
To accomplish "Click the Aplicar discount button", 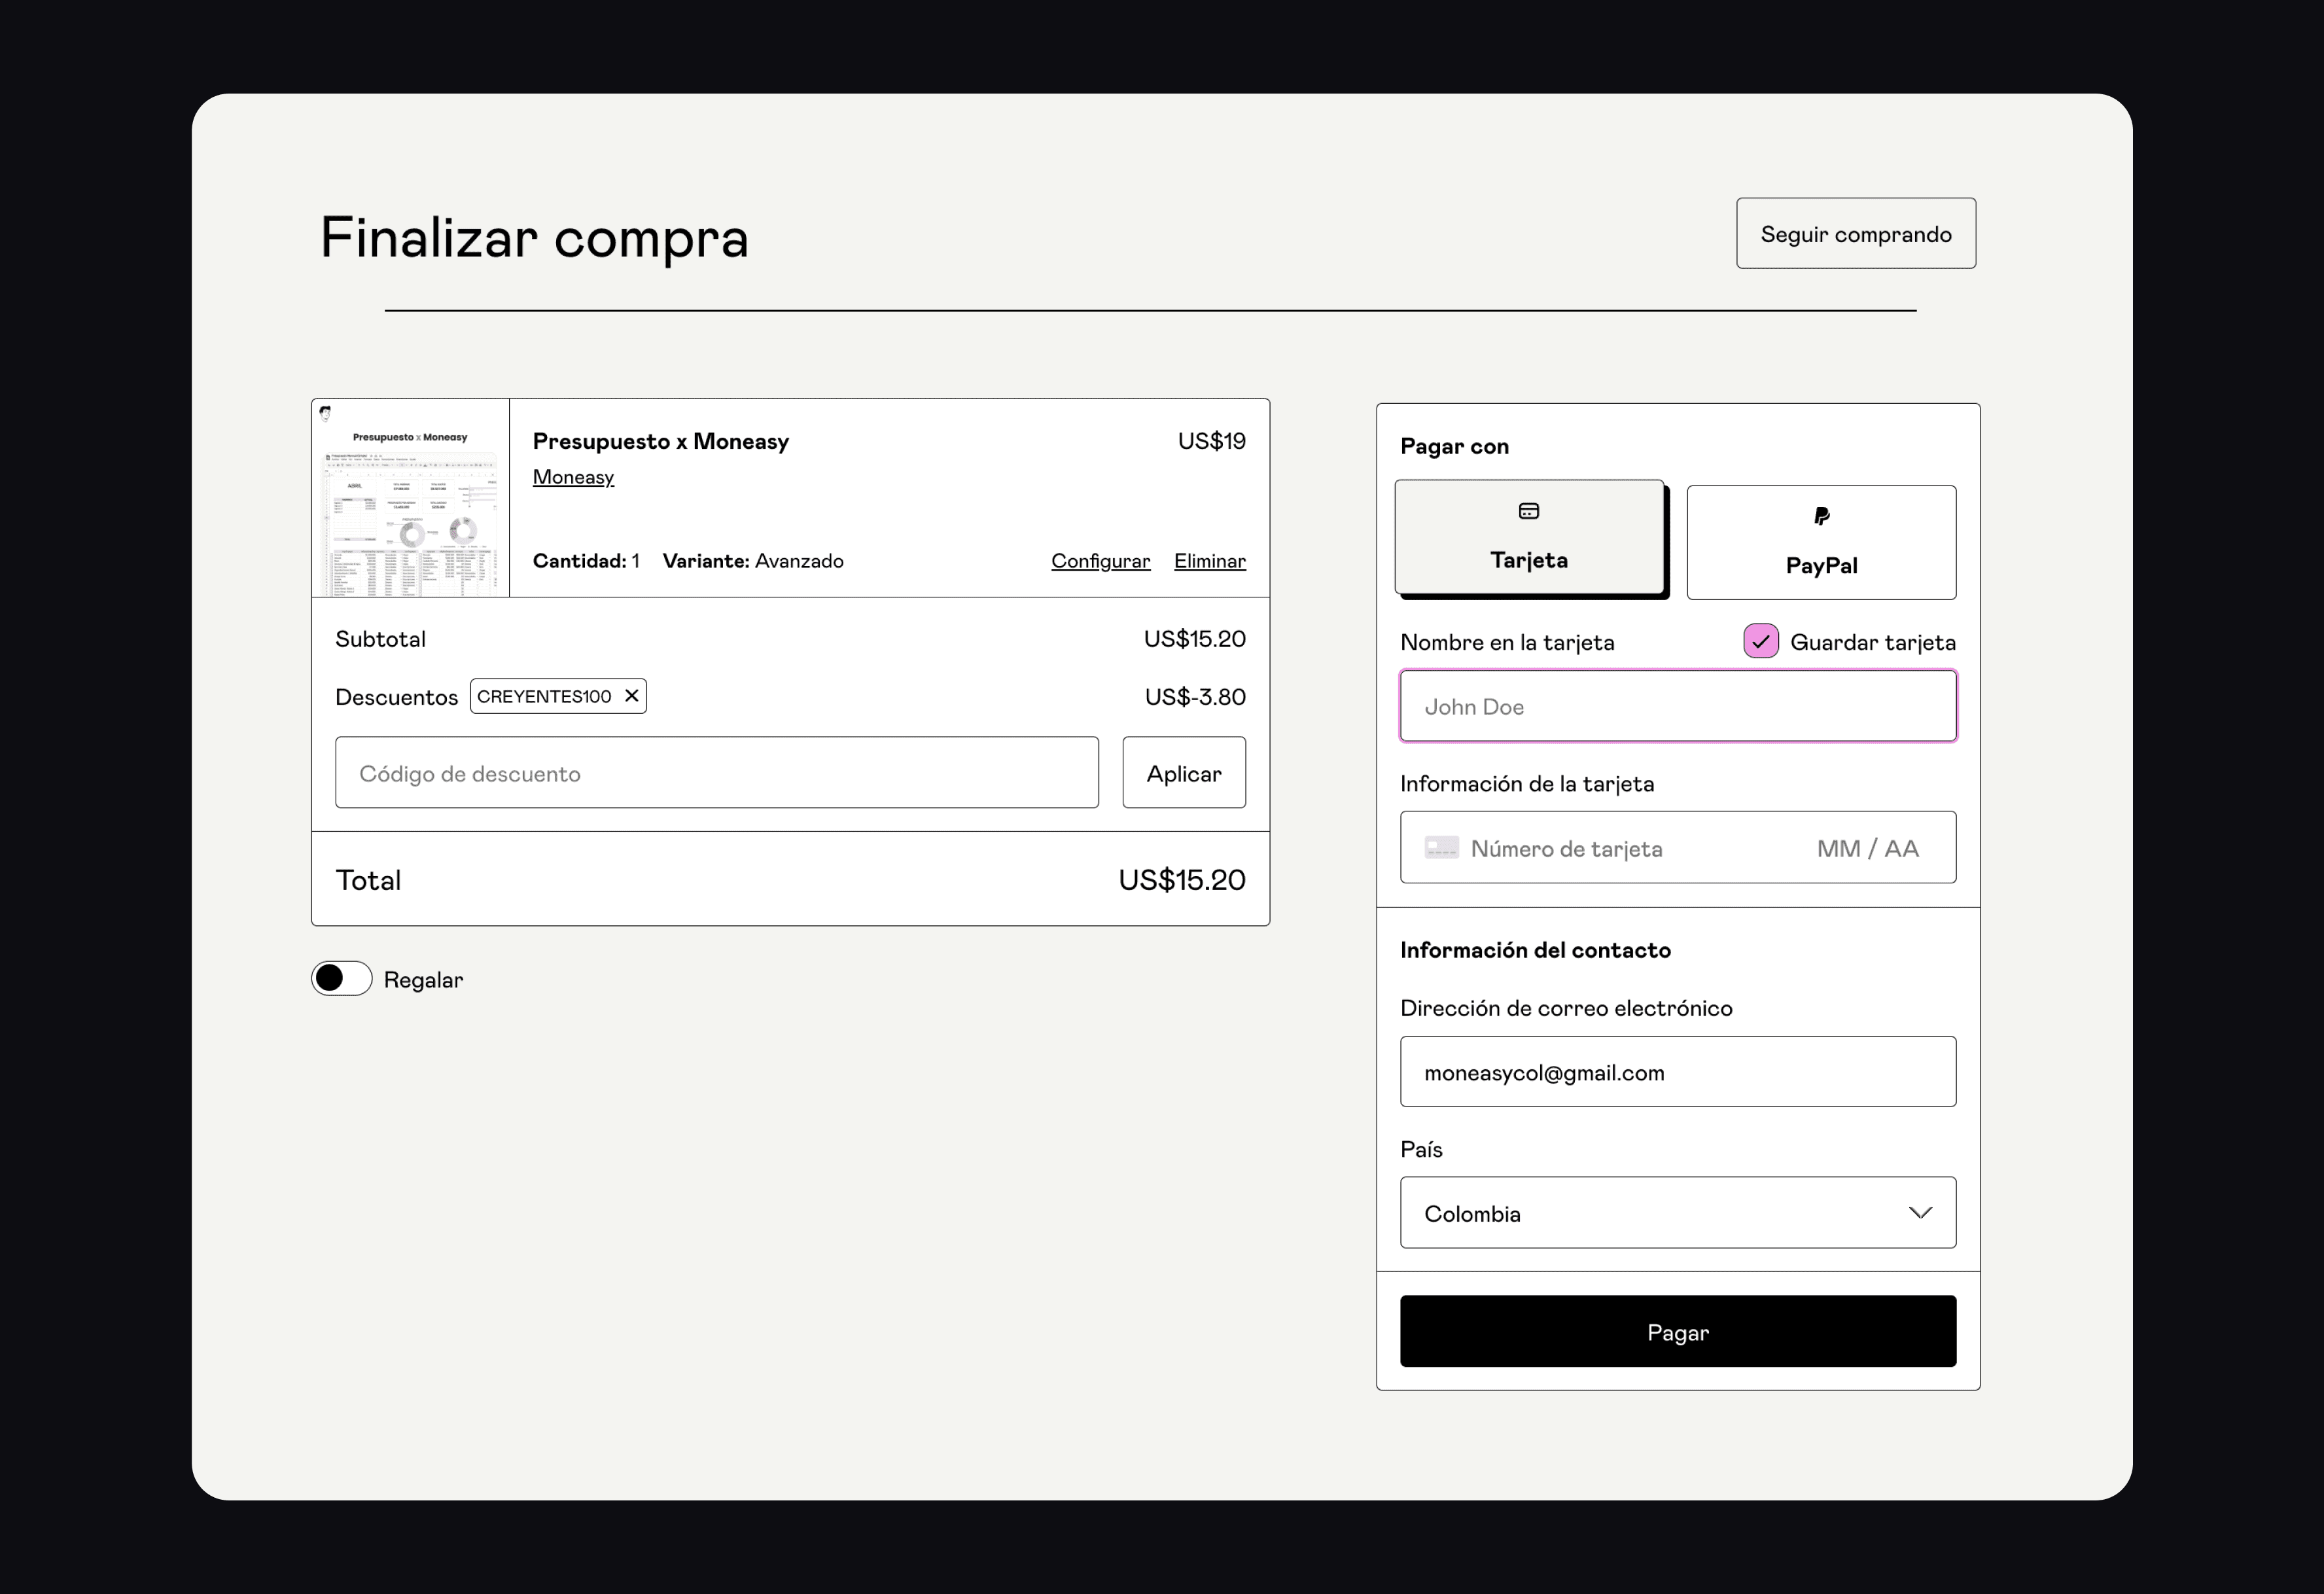I will [1183, 773].
